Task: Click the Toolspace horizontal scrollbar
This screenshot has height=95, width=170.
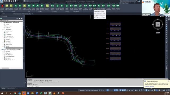Action: coord(11,68)
